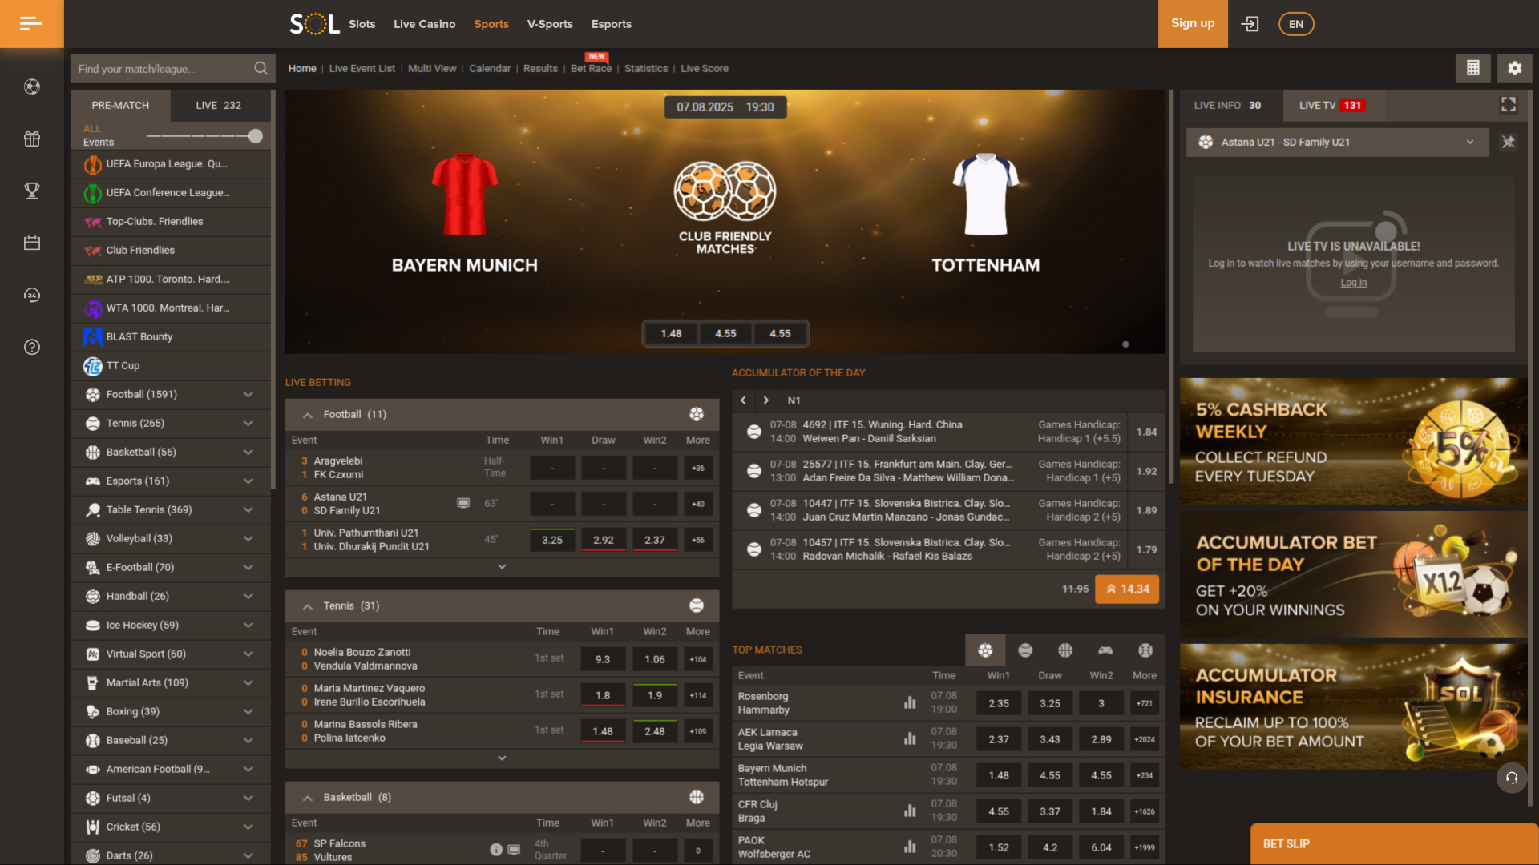Select the tennis ball icon in Top Matches filters
The height and width of the screenshot is (865, 1539).
pyautogui.click(x=1025, y=650)
